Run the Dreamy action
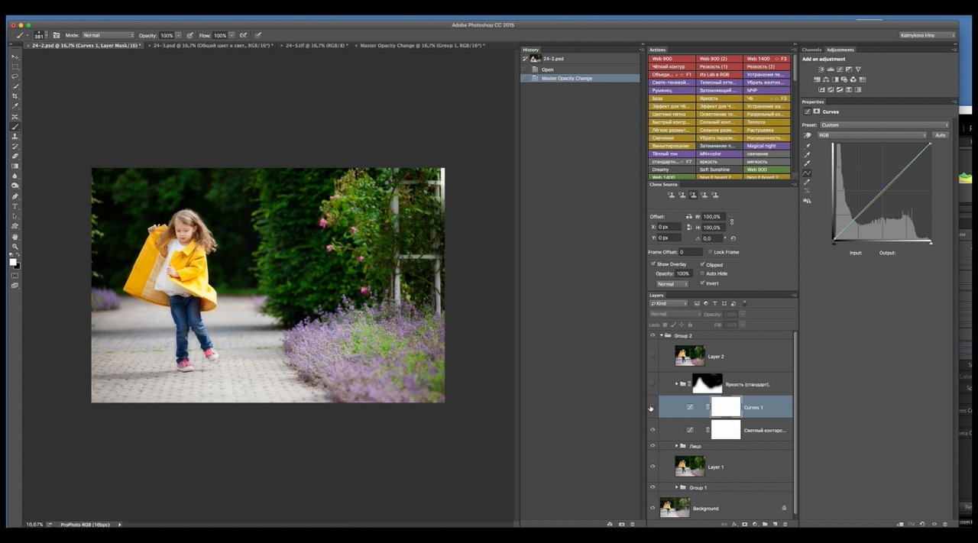The width and height of the screenshot is (978, 543). pyautogui.click(x=672, y=170)
